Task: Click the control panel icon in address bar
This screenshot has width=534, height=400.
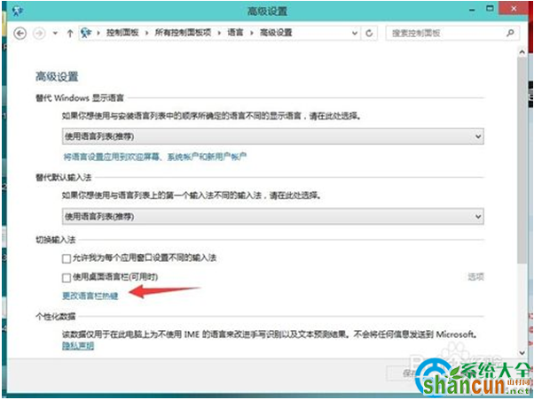Action: [x=86, y=33]
